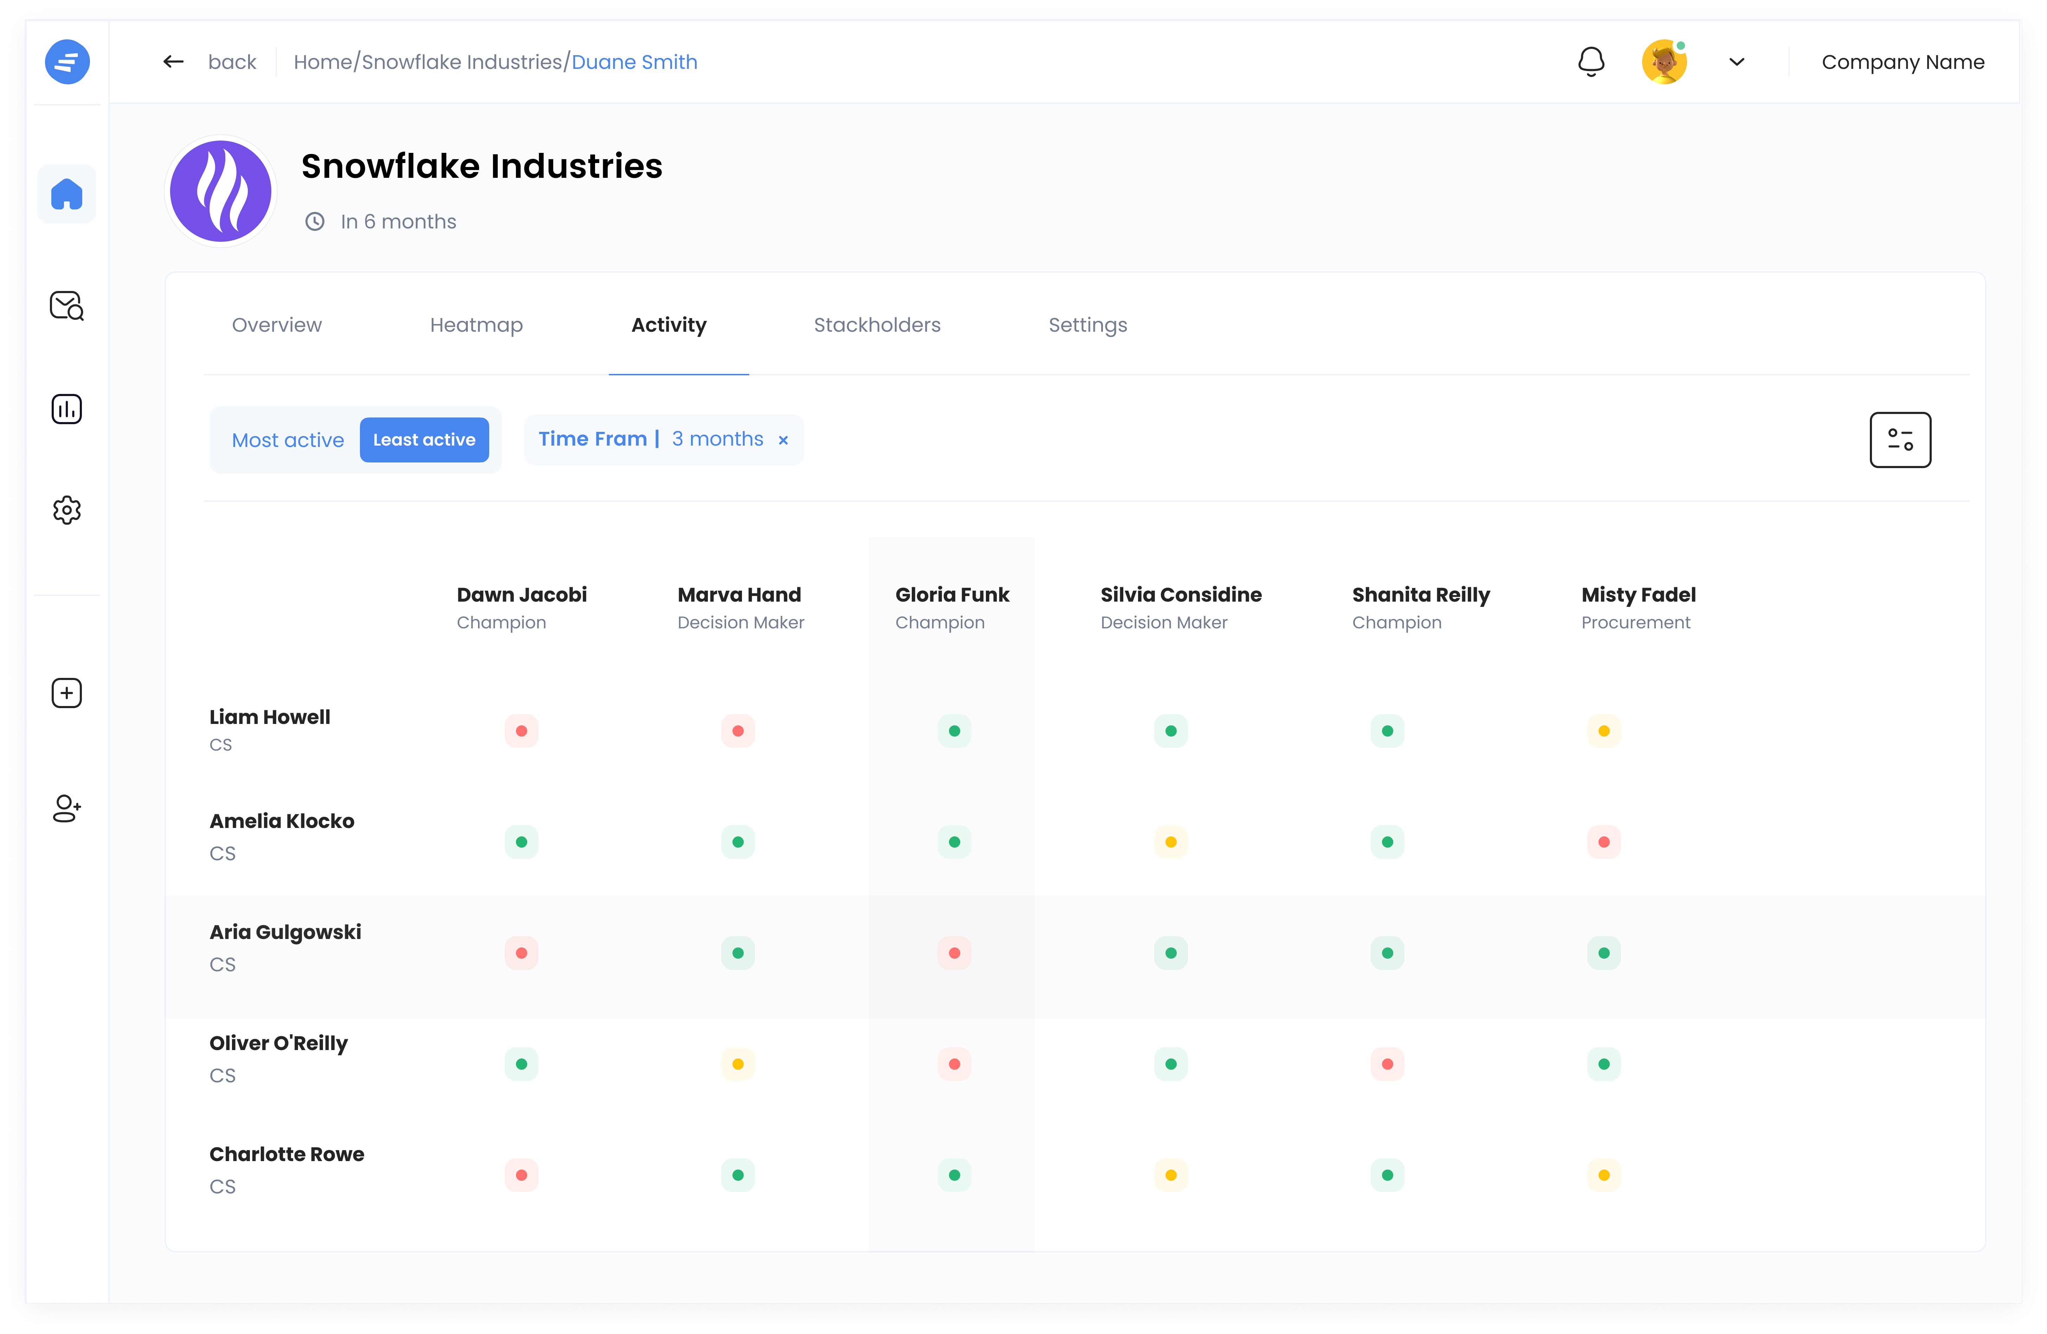The width and height of the screenshot is (2047, 1334).
Task: Switch to the Settings tab
Action: click(1088, 325)
